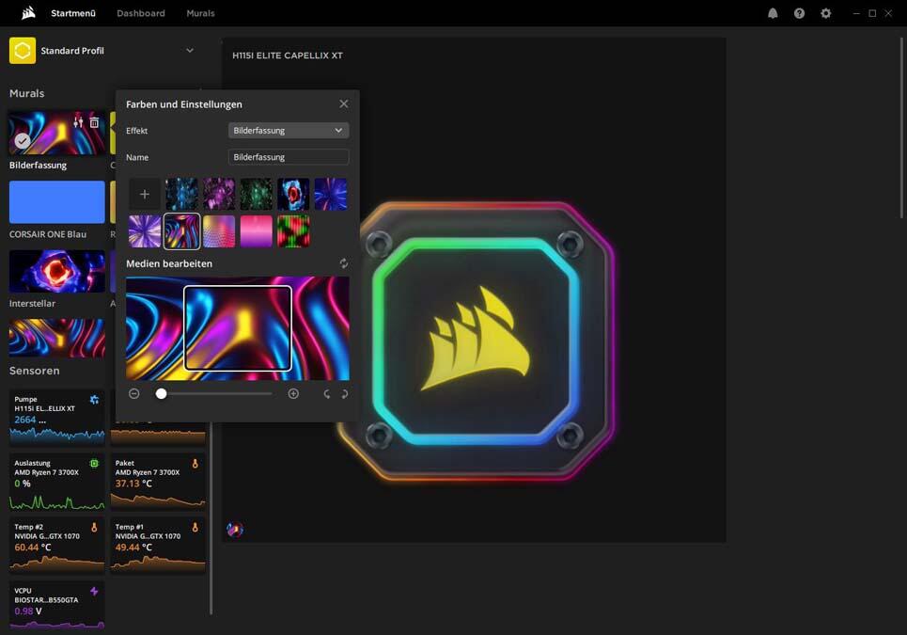907x635 pixels.
Task: Click the crop frame in the media preview
Action: (238, 328)
